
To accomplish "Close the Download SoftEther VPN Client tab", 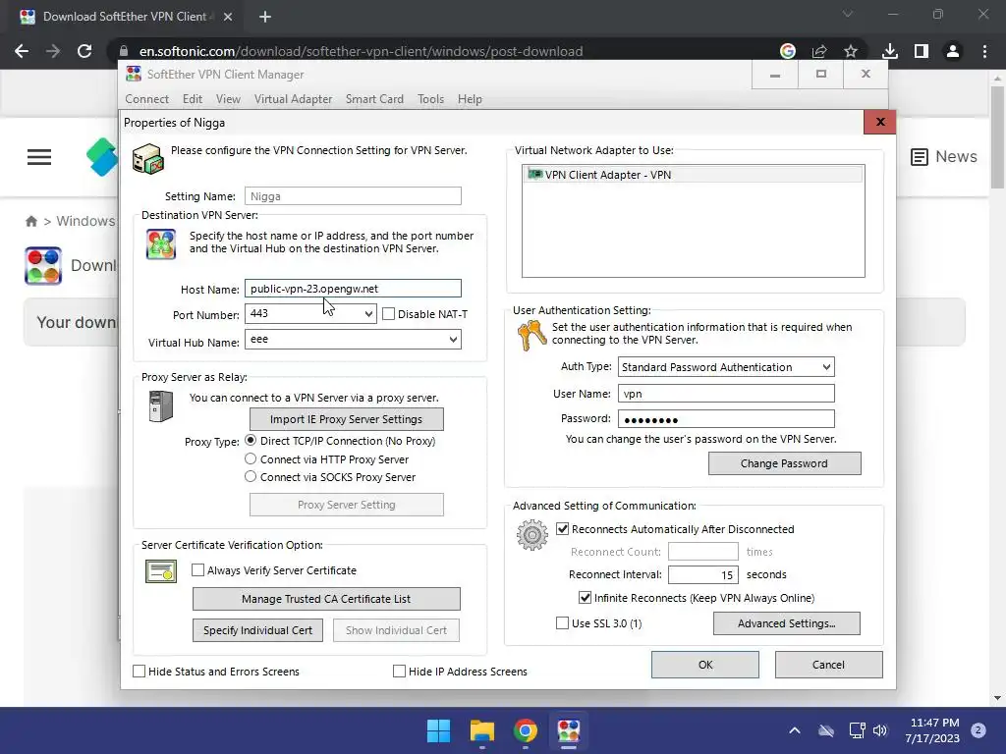I will (228, 17).
